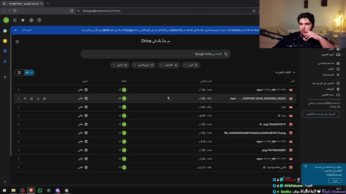The height and width of the screenshot is (194, 346).
Task: Click the Location column header
Action: coord(85,81)
